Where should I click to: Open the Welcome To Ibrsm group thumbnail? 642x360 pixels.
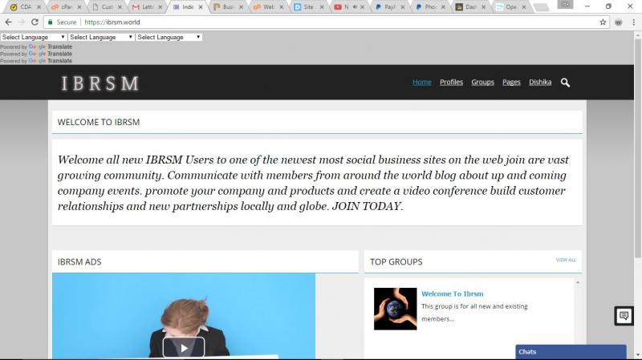395,309
